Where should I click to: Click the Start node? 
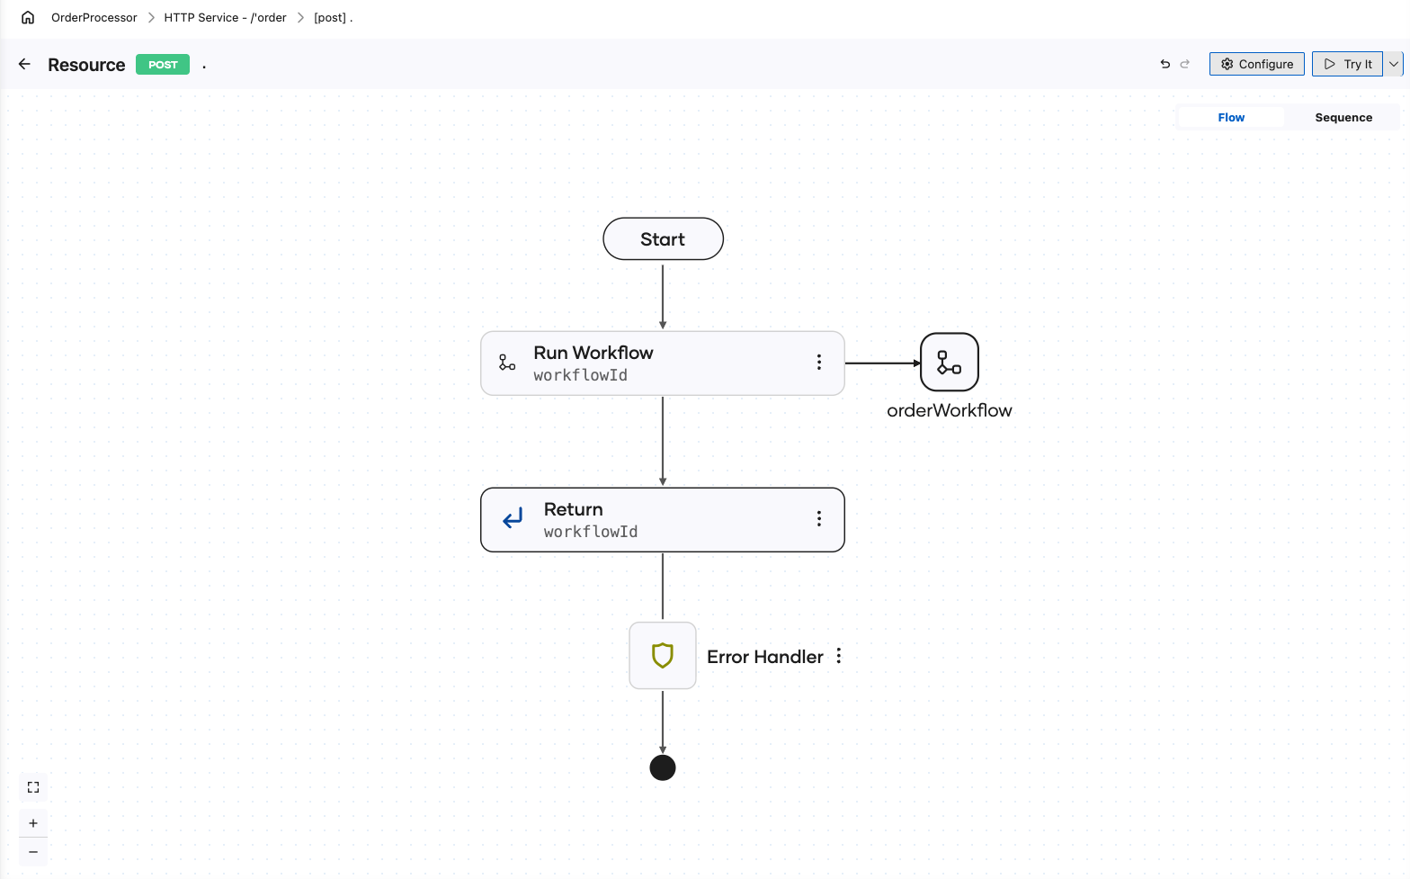(663, 238)
